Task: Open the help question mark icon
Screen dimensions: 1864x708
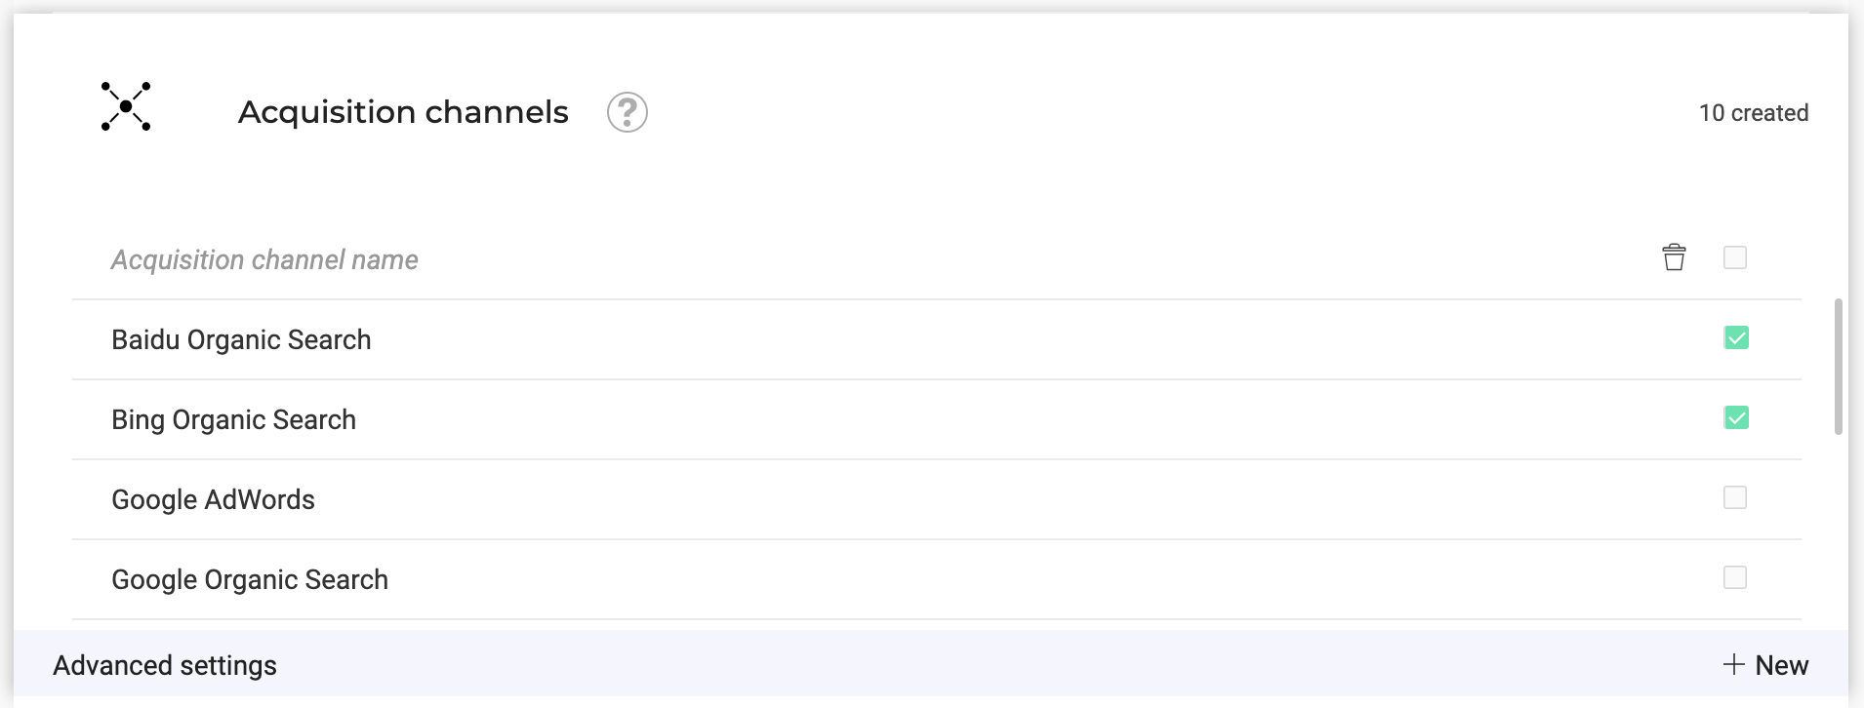Action: coord(628,112)
